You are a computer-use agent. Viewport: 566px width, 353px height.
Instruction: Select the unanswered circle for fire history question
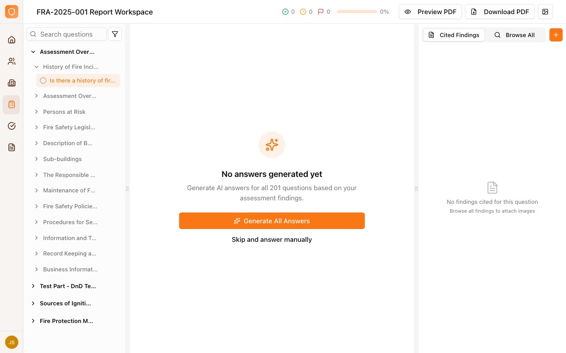[x=43, y=81]
